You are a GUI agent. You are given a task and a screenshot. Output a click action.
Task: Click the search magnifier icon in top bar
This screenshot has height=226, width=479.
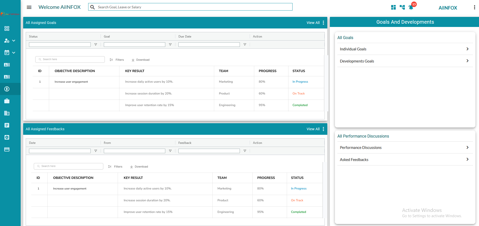pyautogui.click(x=92, y=7)
